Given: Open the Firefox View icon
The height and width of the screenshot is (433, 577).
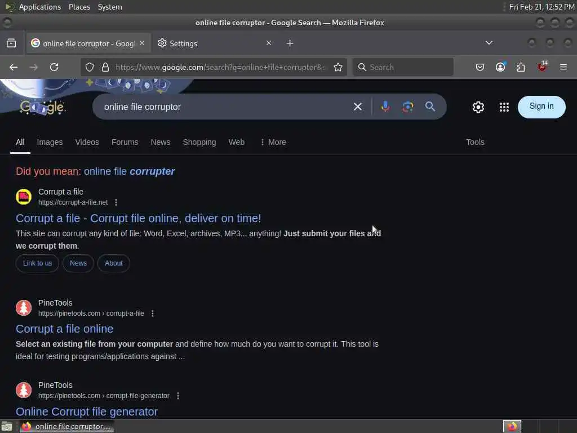Looking at the screenshot, I should pyautogui.click(x=11, y=43).
